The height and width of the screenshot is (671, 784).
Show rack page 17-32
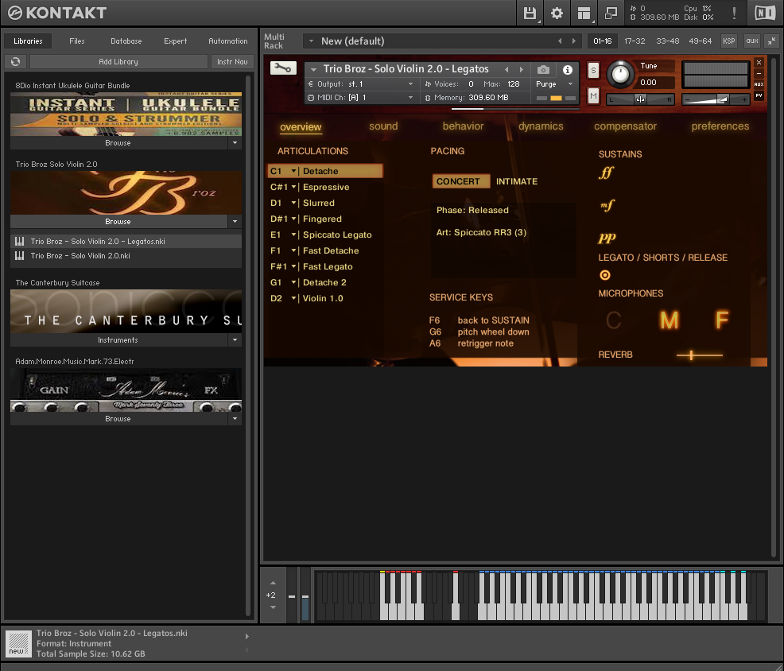pos(635,41)
